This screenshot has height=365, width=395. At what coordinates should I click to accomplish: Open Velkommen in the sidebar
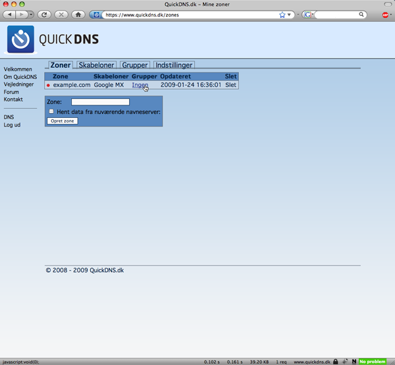[18, 69]
